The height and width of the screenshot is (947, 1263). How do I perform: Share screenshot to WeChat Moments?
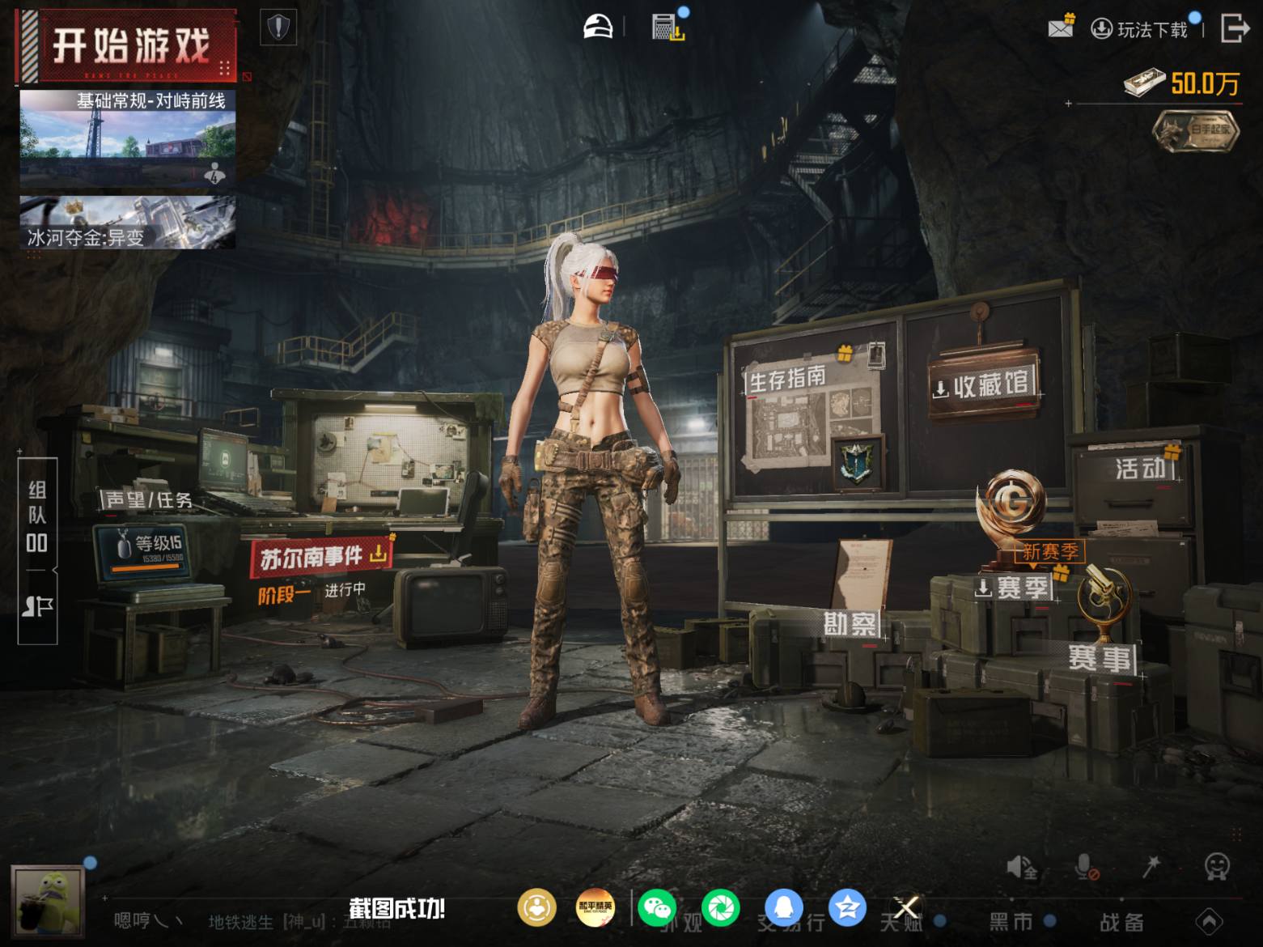tap(721, 908)
